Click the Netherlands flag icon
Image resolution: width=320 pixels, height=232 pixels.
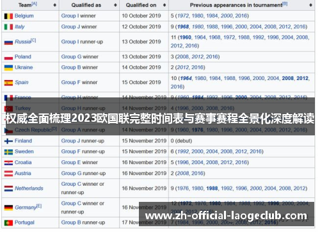pyautogui.click(x=8, y=188)
